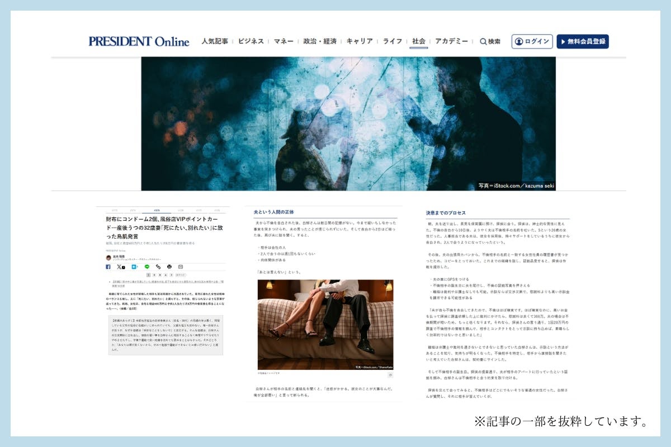Open the 検索 search in header
The height and width of the screenshot is (447, 671).
pyautogui.click(x=490, y=41)
